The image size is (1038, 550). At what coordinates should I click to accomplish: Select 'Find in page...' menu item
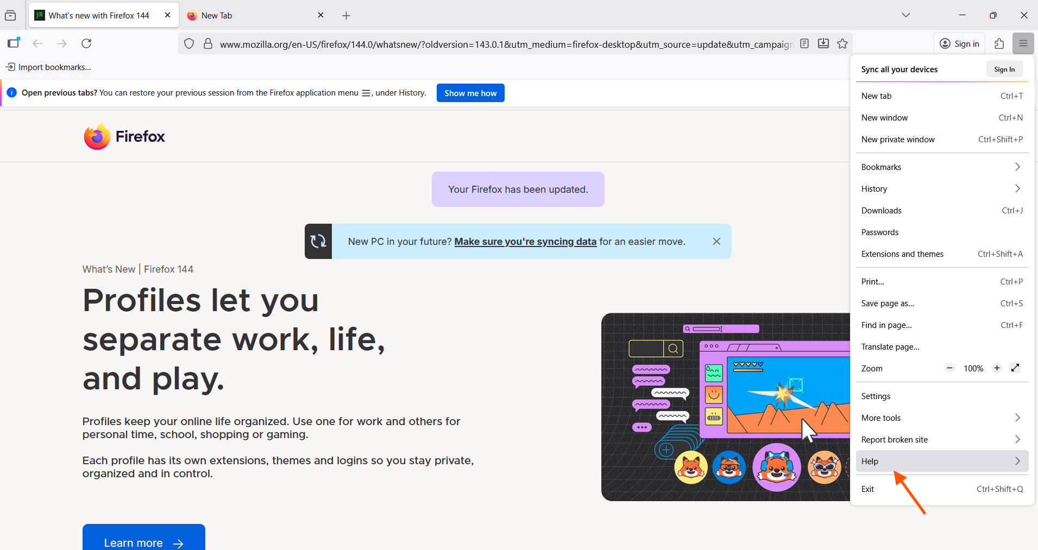point(942,325)
